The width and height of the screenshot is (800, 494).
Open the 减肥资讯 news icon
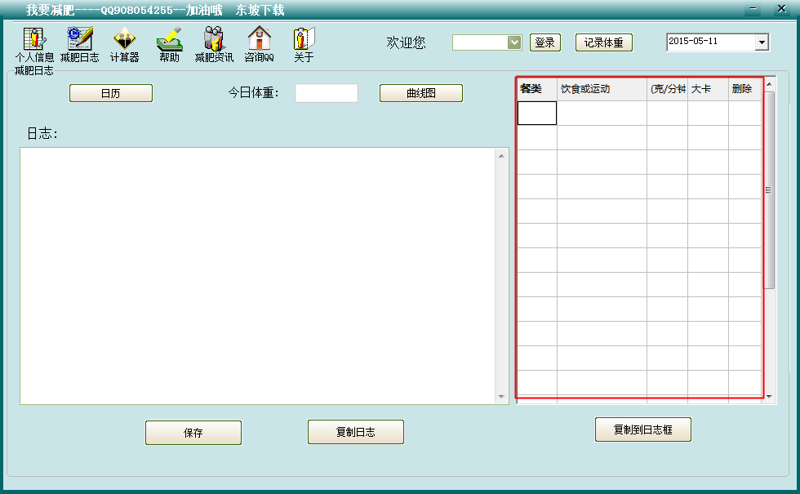[x=214, y=45]
